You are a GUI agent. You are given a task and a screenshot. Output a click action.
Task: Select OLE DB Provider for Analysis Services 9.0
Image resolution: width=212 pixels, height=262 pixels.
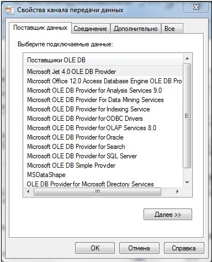click(104, 90)
